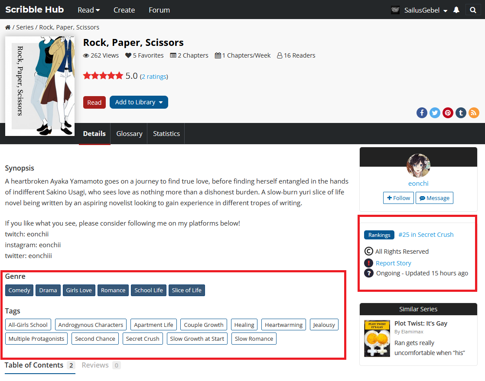This screenshot has width=485, height=381.
Task: Share series on Facebook icon
Action: 422,113
